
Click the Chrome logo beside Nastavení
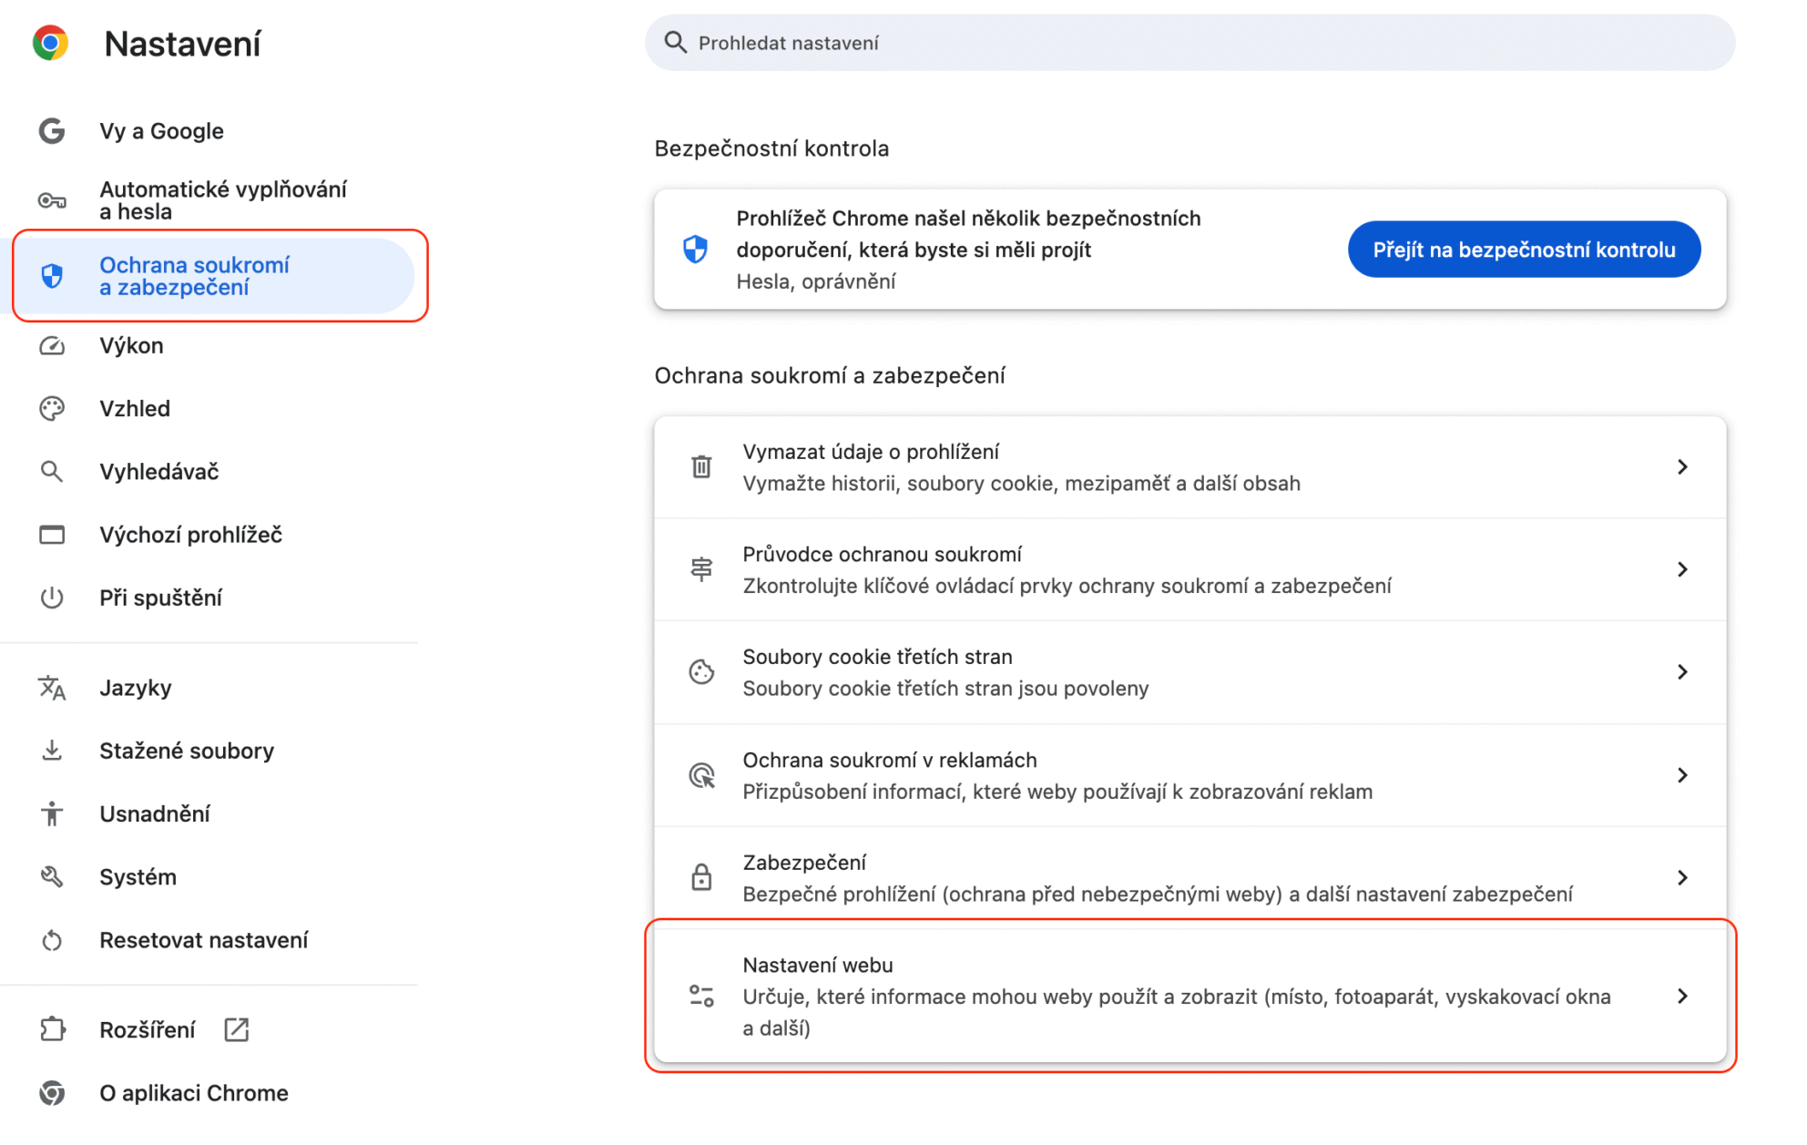[51, 43]
